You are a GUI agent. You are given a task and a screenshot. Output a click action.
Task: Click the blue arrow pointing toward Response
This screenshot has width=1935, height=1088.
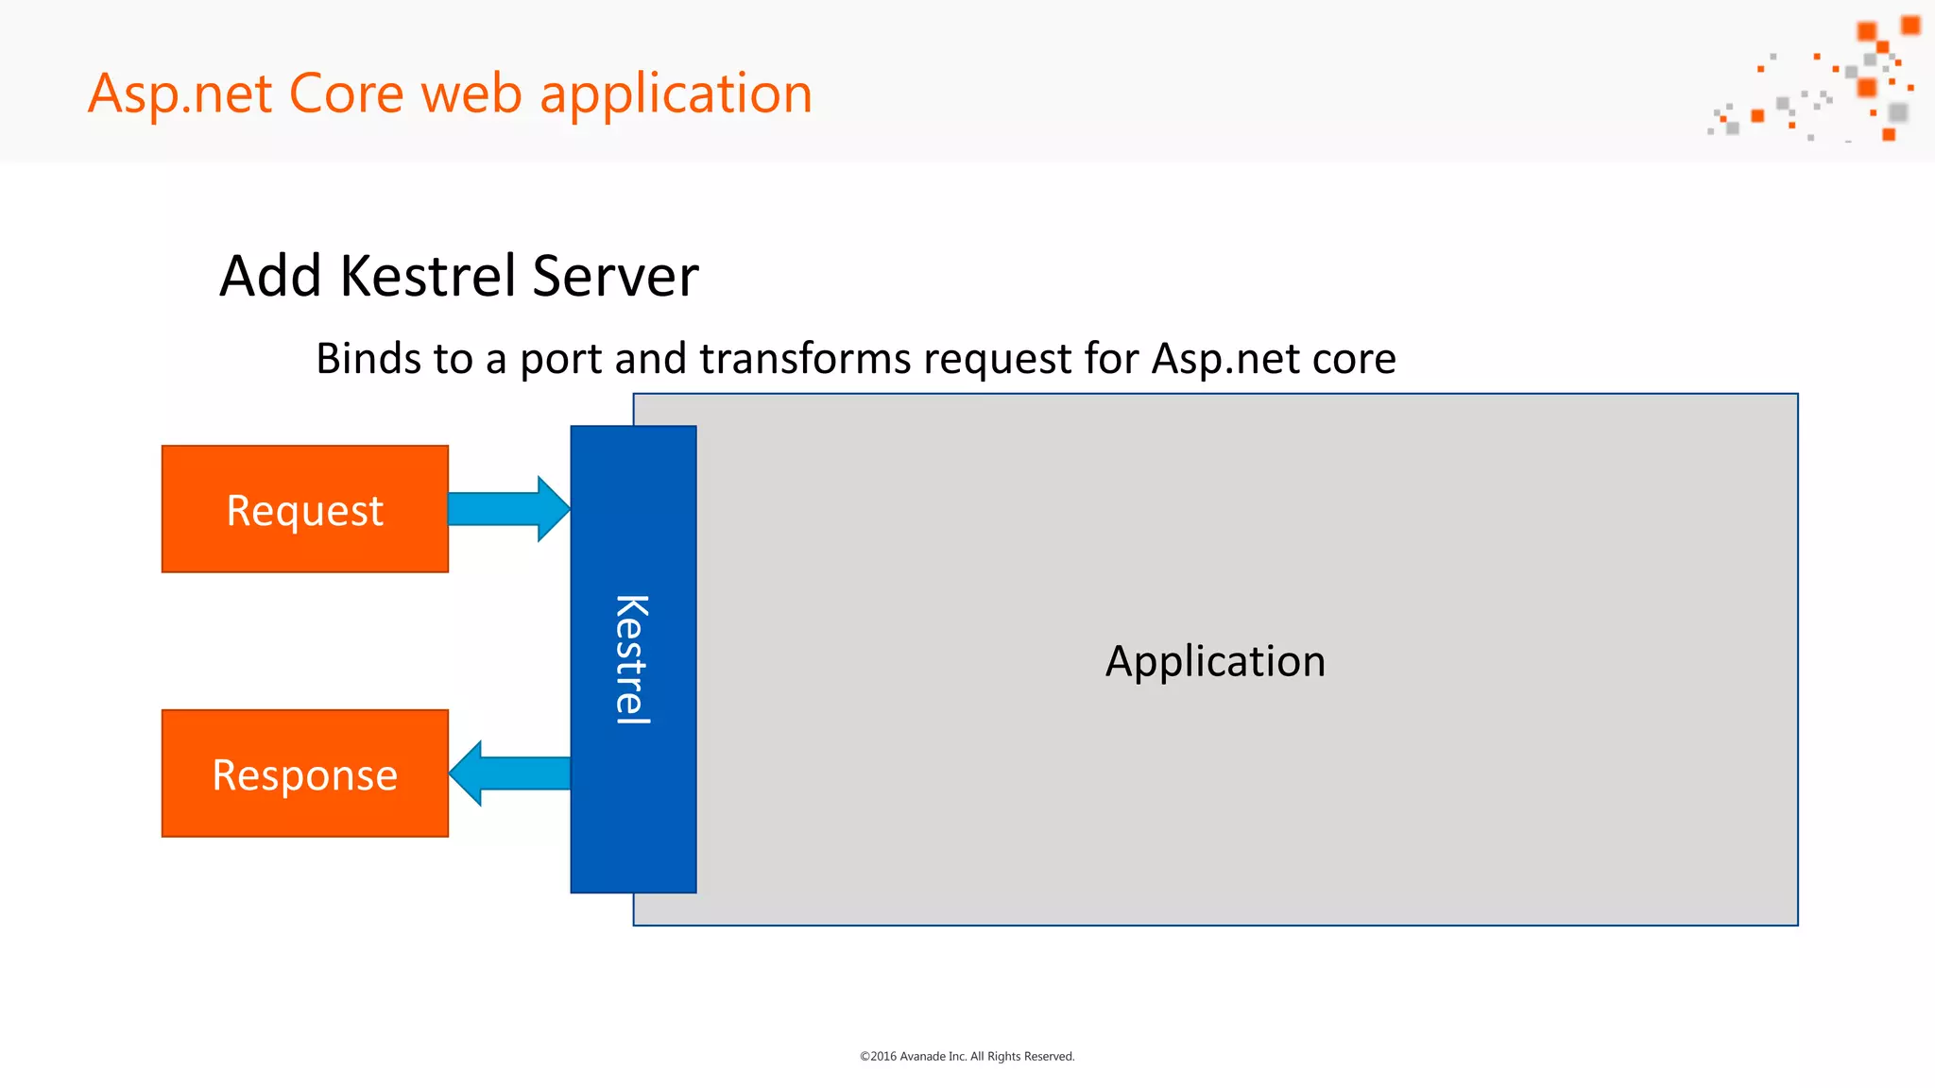(x=510, y=773)
